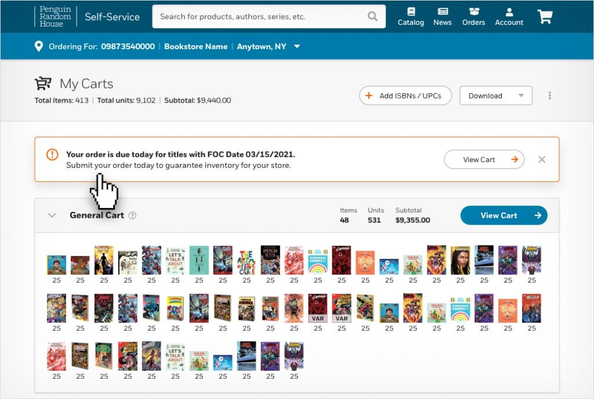Viewport: 594px width, 399px height.
Task: Go to the News page
Action: (x=443, y=17)
